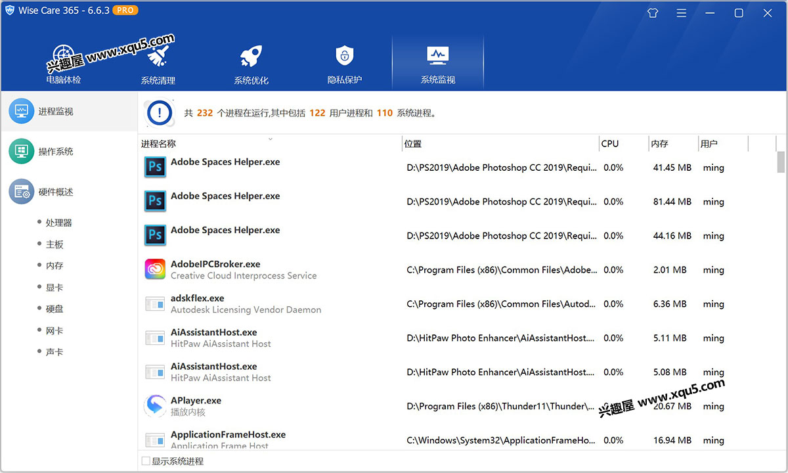Sort by the CPU column header
Viewport: 788px width, 473px height.
click(624, 144)
